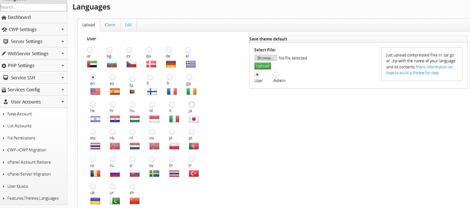The image size is (470, 208).
Task: Click the Portuguese (pt) flag icon
Action: [194, 146]
